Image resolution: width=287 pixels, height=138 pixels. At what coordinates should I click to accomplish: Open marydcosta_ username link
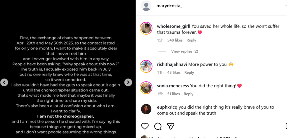169,6
